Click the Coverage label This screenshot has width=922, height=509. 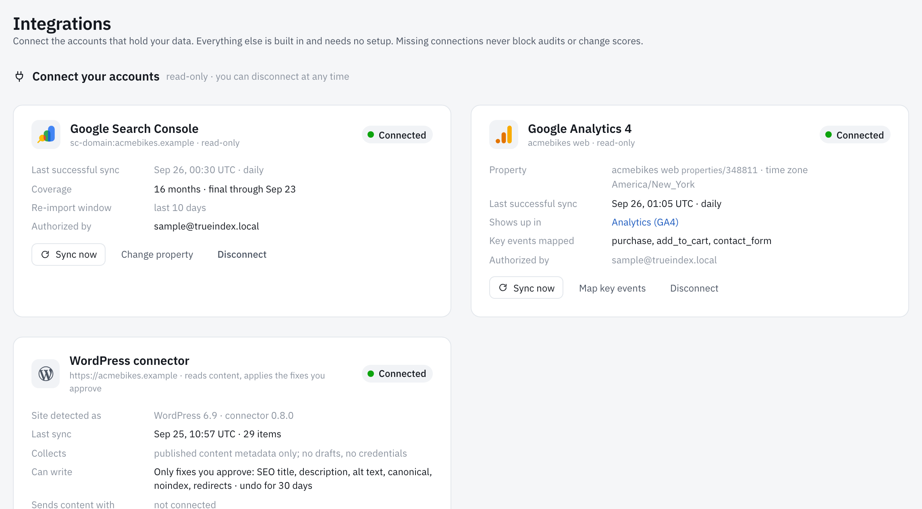[52, 189]
